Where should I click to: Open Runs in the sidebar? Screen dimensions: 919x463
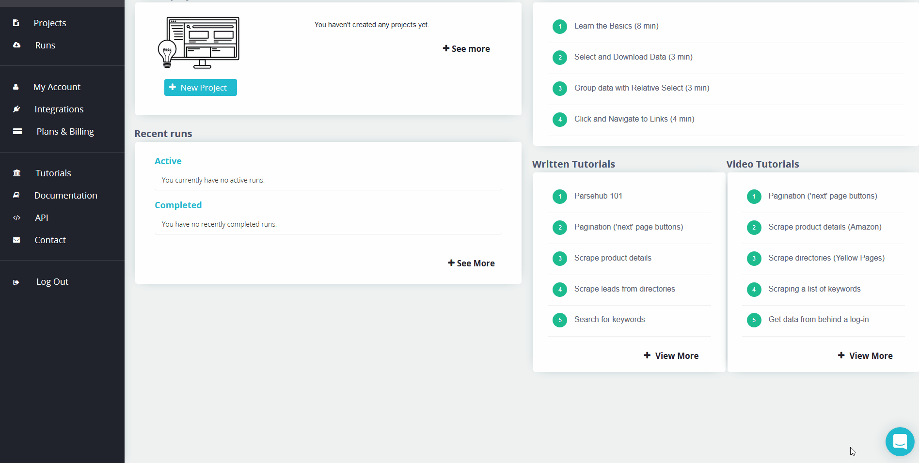(45, 45)
